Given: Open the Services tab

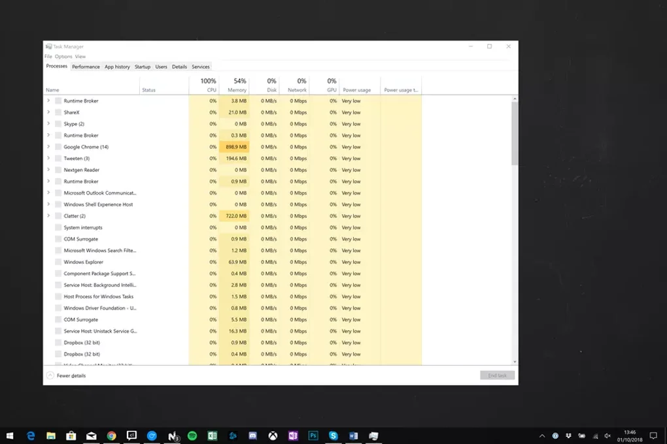Looking at the screenshot, I should point(201,67).
